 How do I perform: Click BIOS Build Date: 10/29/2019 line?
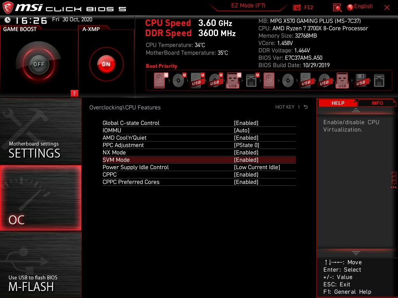(294, 65)
